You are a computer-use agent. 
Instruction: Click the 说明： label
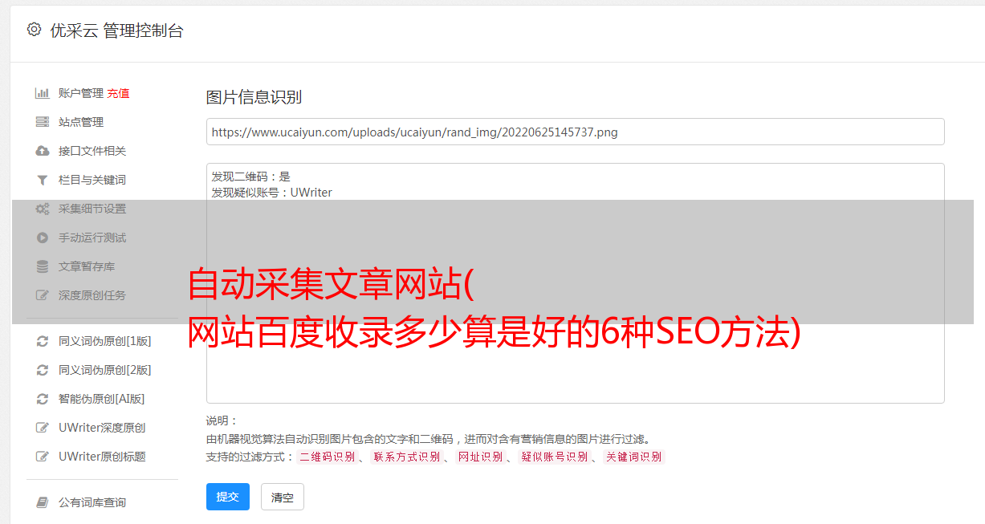[x=222, y=420]
